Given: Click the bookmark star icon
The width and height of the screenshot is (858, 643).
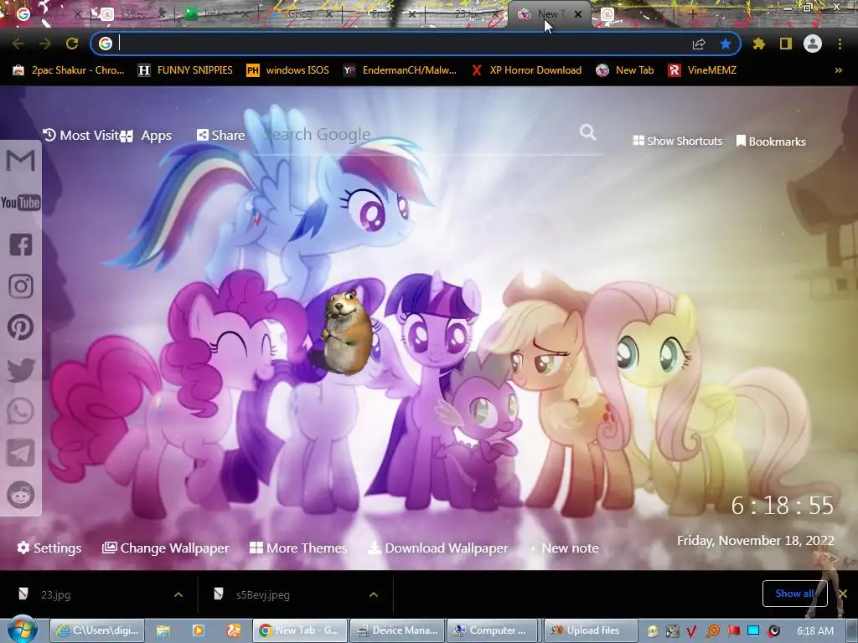Looking at the screenshot, I should [x=726, y=44].
